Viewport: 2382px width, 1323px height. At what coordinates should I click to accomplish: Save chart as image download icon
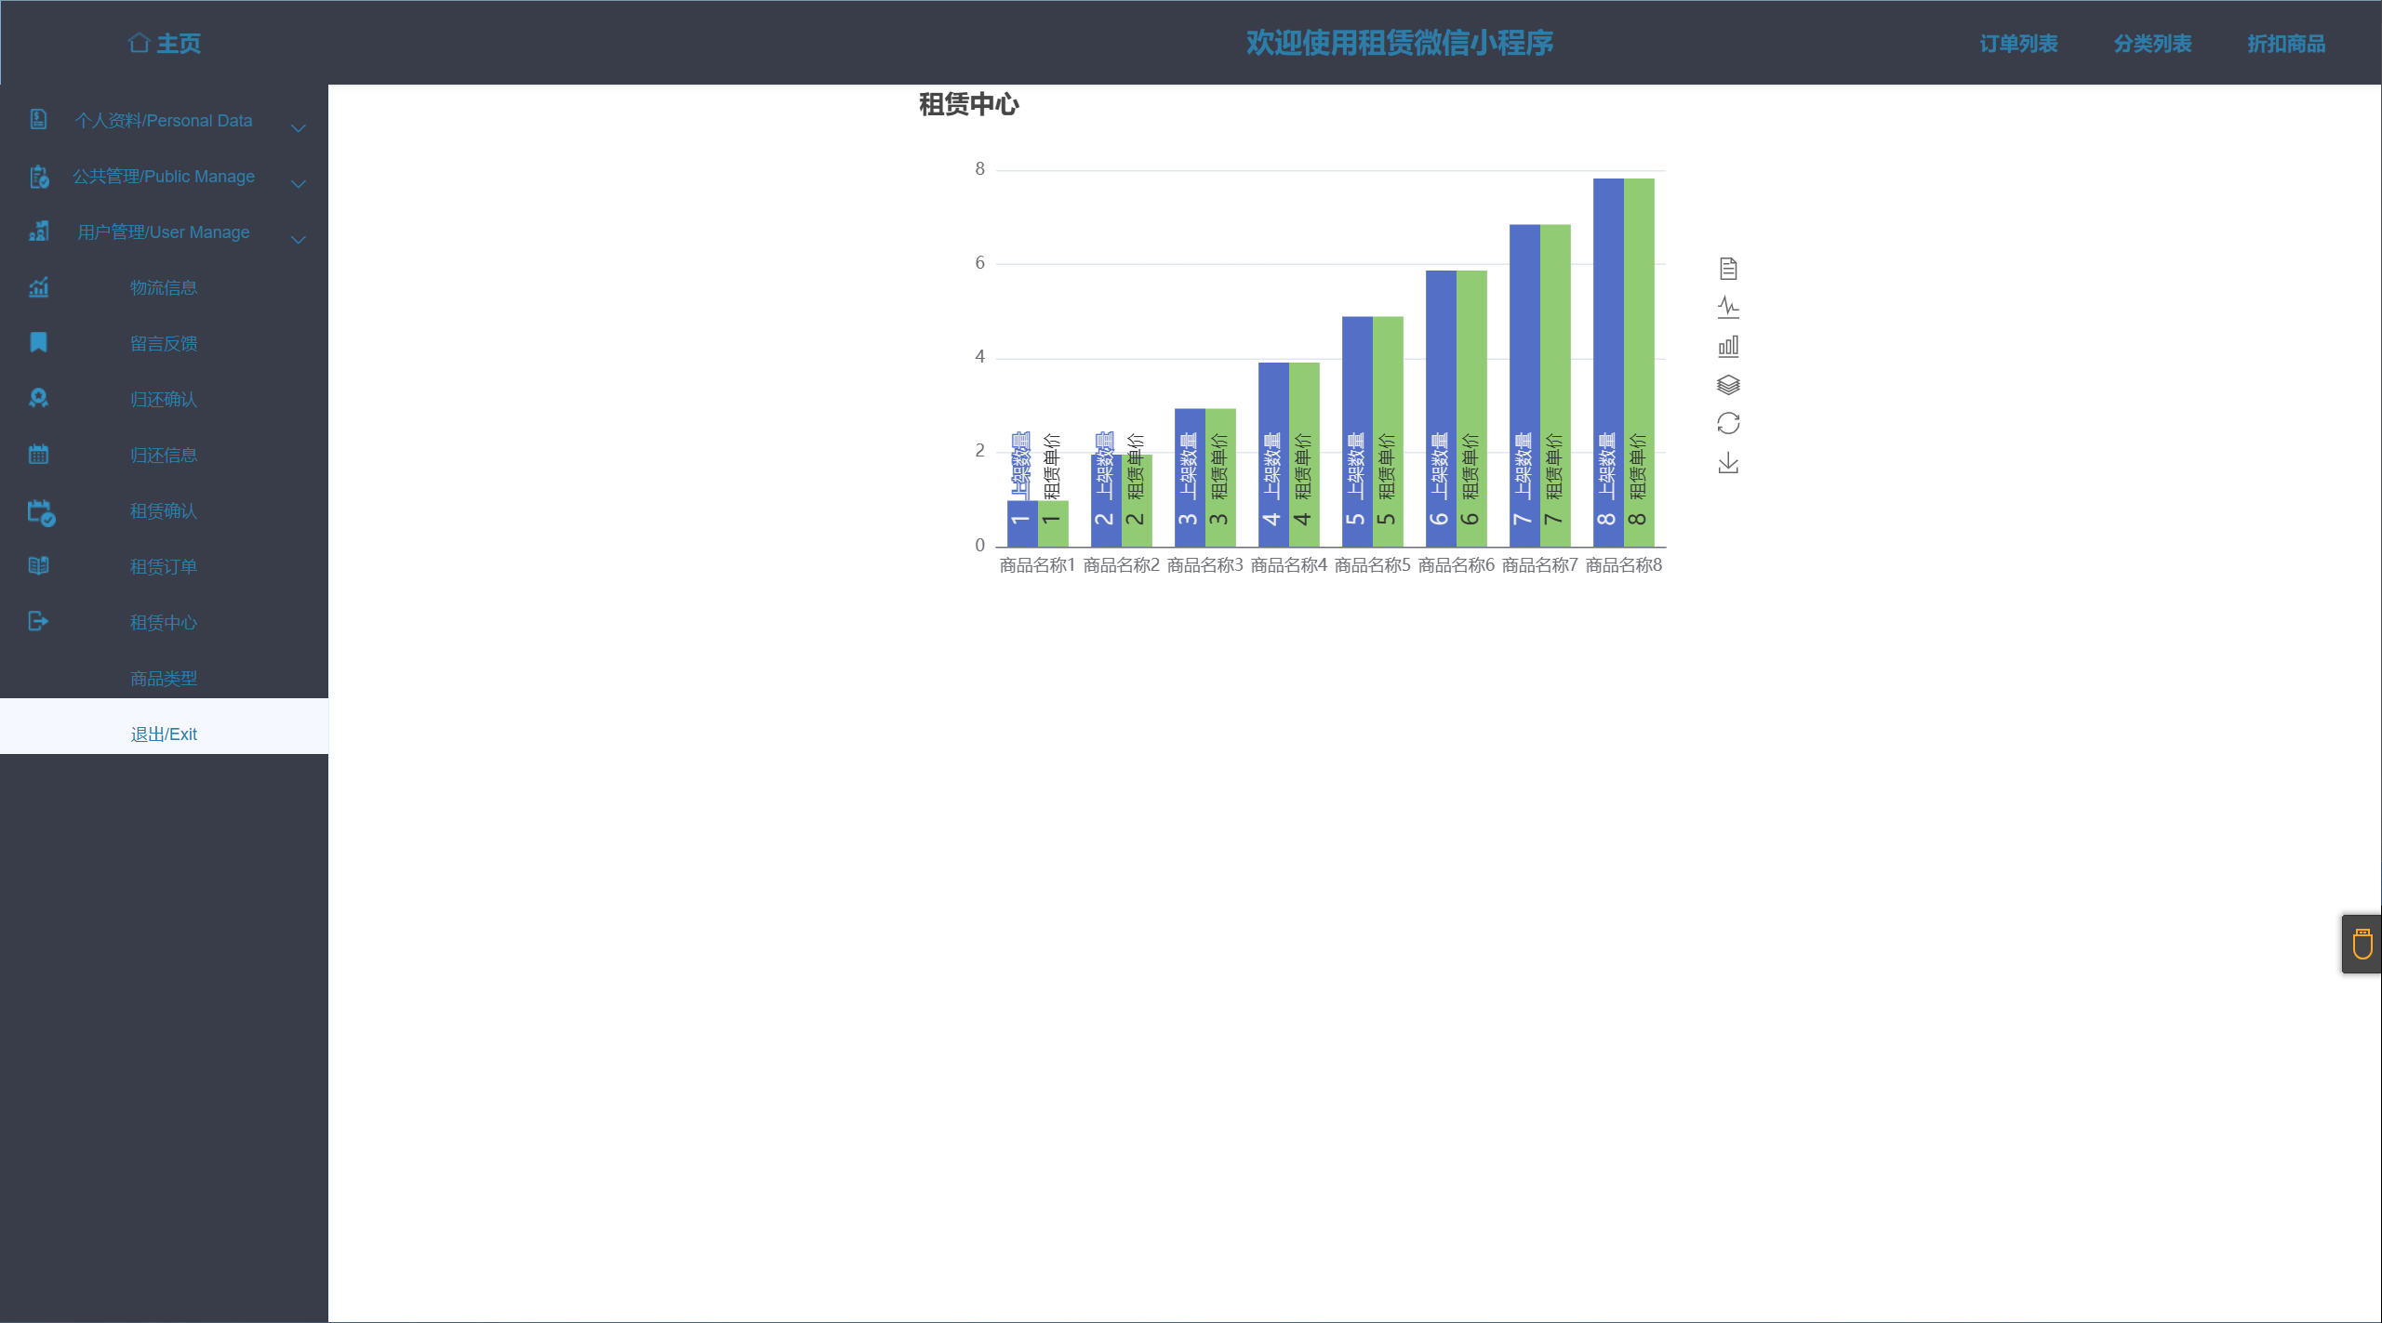(x=1727, y=463)
